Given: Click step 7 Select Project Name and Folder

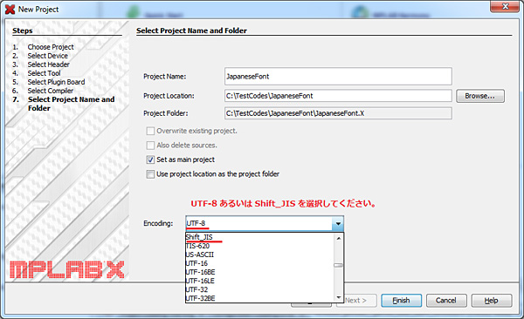Looking at the screenshot, I should coord(71,104).
